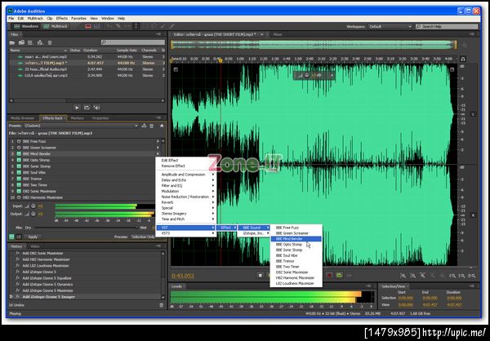Image resolution: width=490 pixels, height=341 pixels.
Task: Open the Presets dropdown in Effects Rack
Action: 81,126
